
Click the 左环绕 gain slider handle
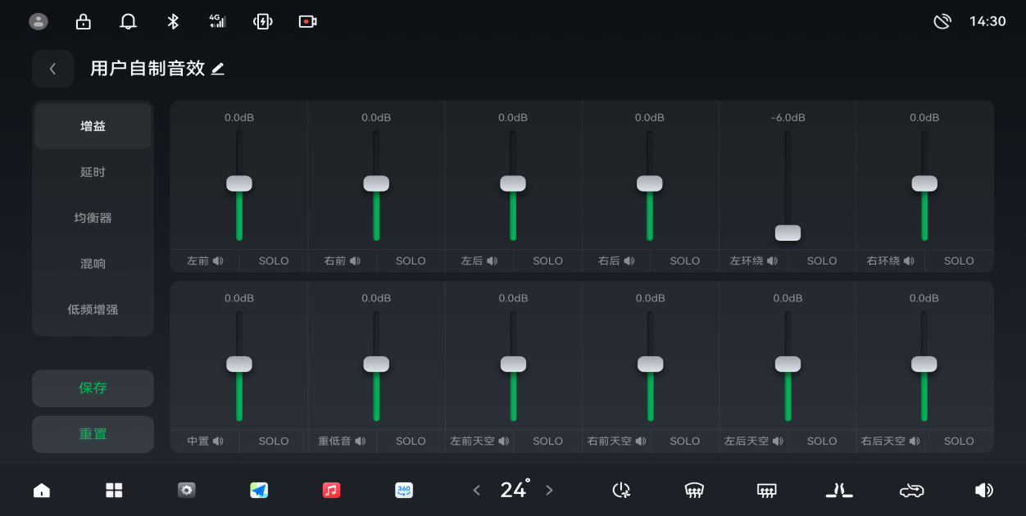[x=788, y=233]
